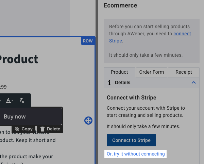Viewport: 204px width, 164px height.
Task: Select the Receipt tab
Action: tap(184, 72)
